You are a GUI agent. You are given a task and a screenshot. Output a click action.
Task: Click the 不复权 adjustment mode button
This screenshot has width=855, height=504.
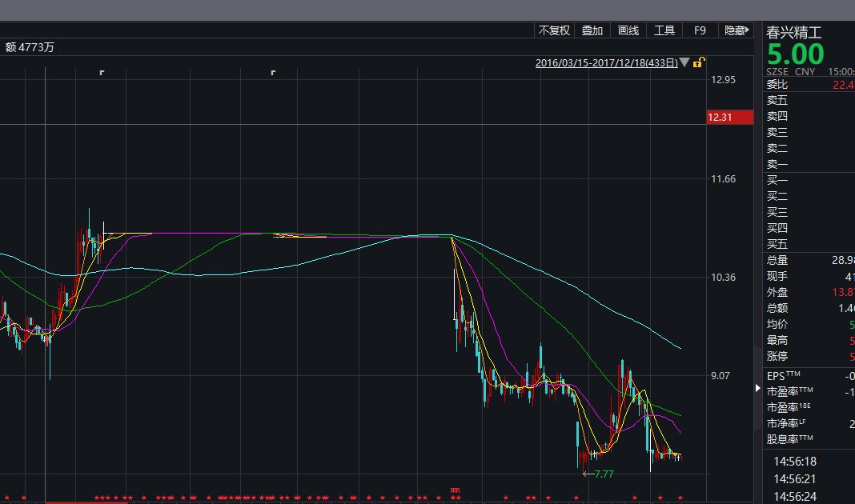tap(554, 30)
